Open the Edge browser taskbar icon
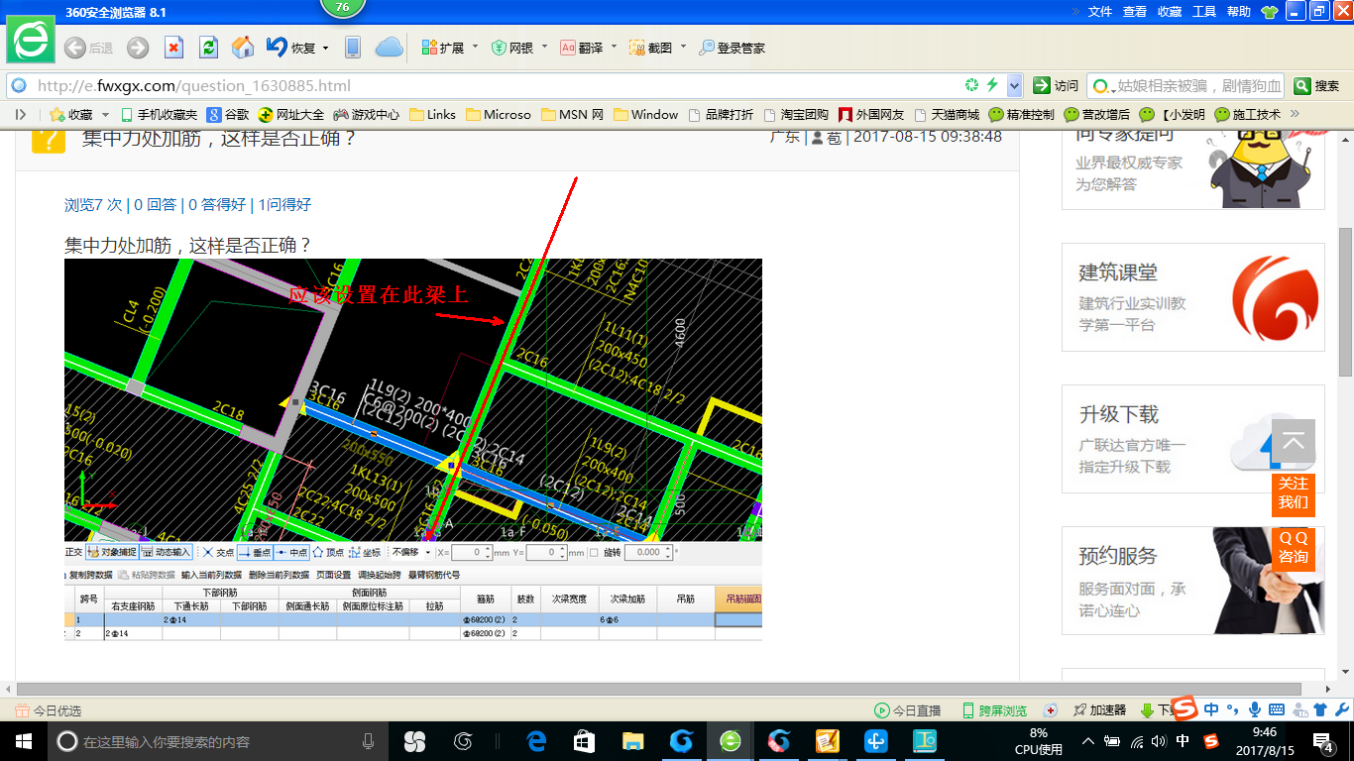This screenshot has height=761, width=1354. pos(536,741)
